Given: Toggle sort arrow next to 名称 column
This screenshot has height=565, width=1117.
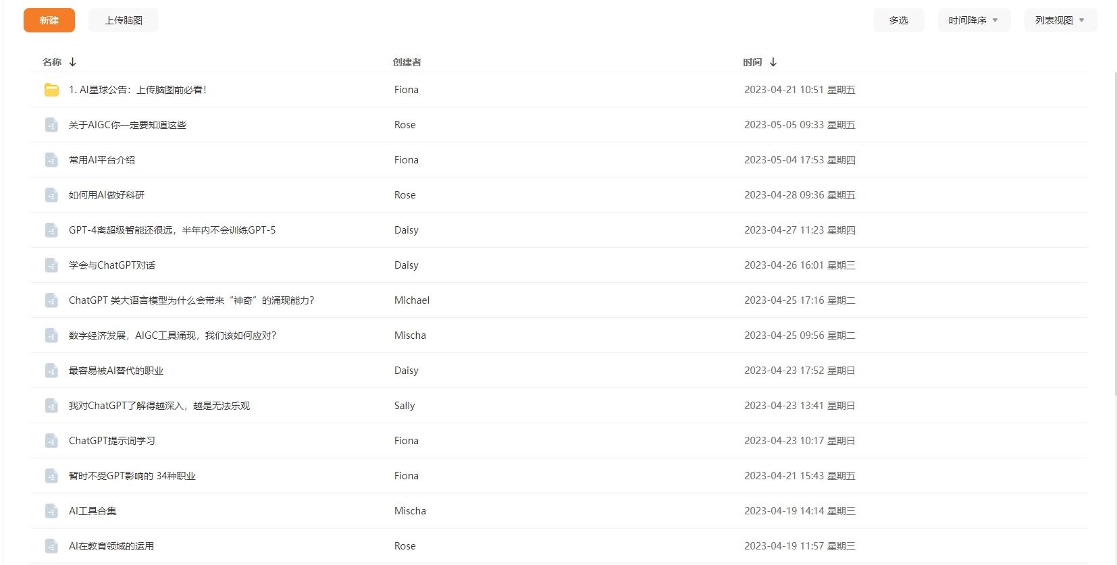Looking at the screenshot, I should (73, 62).
